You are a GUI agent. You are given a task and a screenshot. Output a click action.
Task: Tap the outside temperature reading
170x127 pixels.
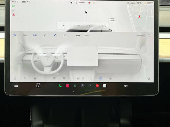pos(139,3)
